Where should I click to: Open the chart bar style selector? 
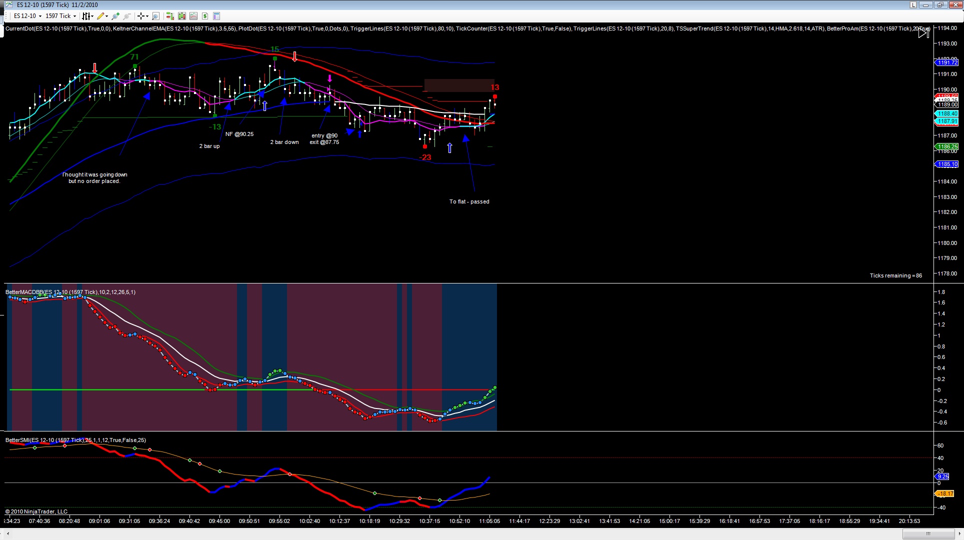click(x=87, y=16)
